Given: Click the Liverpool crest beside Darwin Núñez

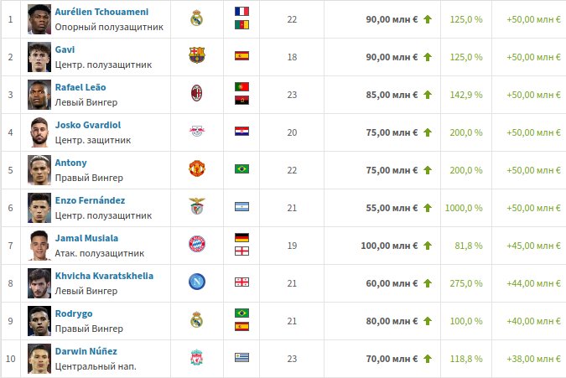Looking at the screenshot, I should (x=197, y=357).
